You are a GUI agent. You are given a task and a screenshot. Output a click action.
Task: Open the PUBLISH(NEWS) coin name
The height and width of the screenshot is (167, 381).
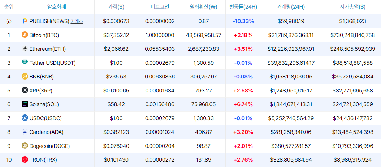point(49,21)
